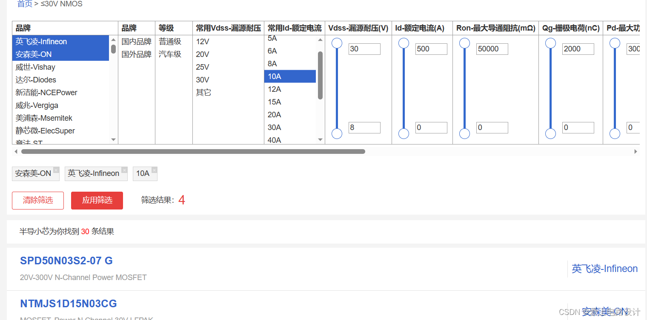Screen dimensions: 647x320
Task: Click the Vdss slider upper handle
Action: point(337,43)
